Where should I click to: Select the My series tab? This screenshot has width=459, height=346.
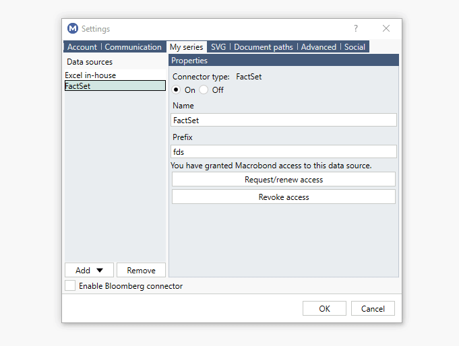pyautogui.click(x=187, y=47)
